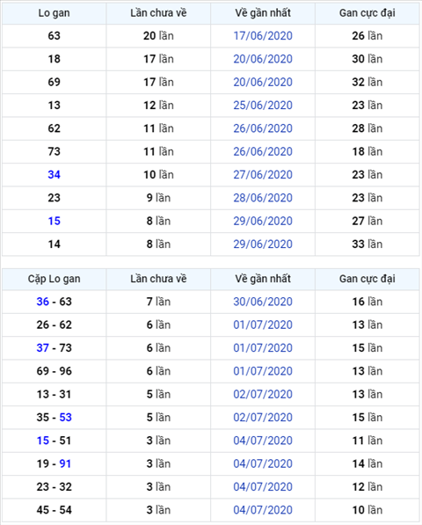
Task: Select the blue number 36 in pair 36 - 63
Action: pyautogui.click(x=43, y=302)
